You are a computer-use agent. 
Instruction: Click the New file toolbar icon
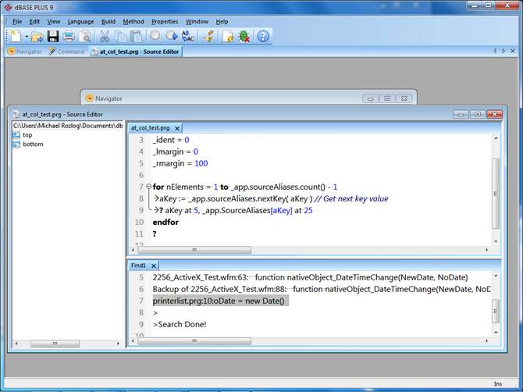15,36
